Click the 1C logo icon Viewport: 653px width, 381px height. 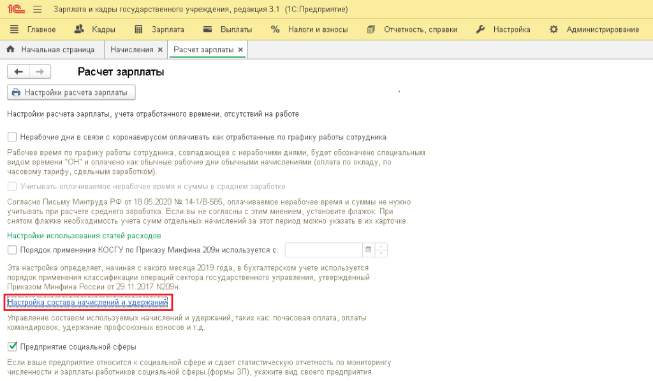14,10
